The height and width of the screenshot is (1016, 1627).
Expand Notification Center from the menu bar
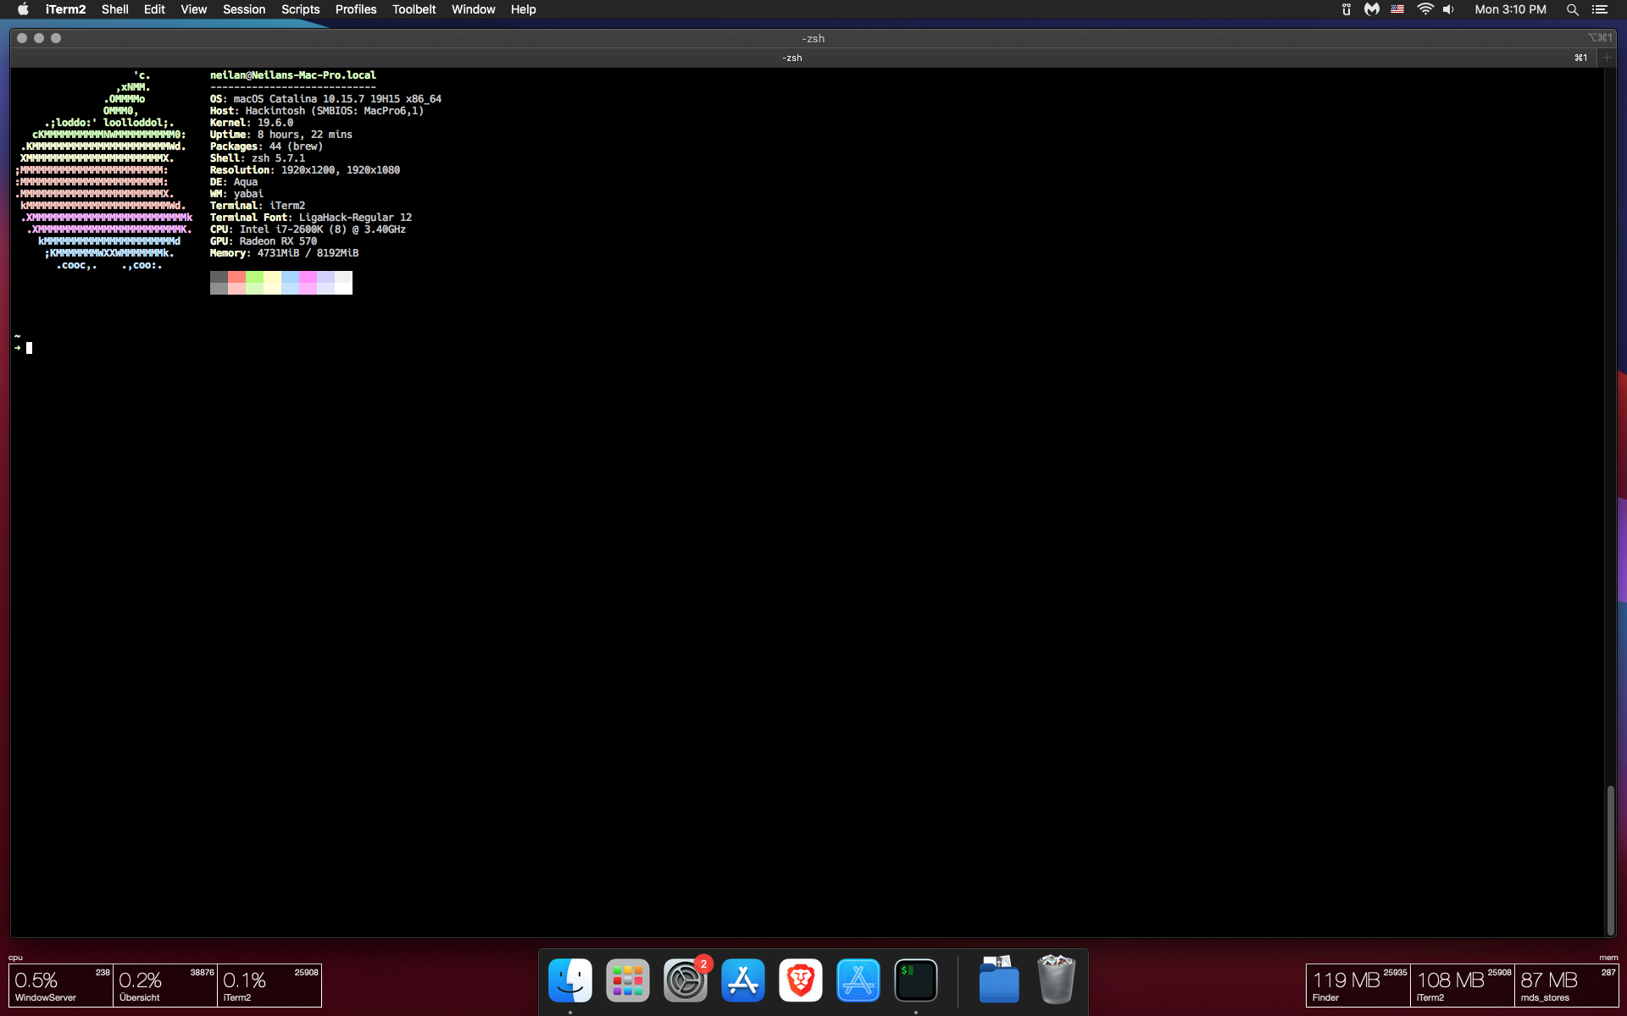1602,9
